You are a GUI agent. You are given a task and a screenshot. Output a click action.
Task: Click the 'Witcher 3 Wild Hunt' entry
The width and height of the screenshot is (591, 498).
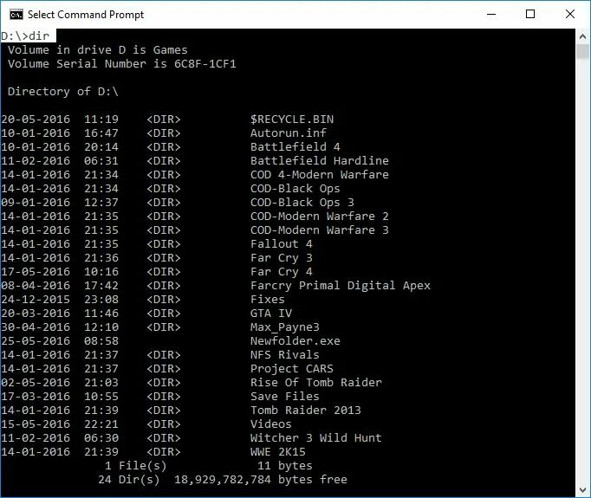(316, 438)
